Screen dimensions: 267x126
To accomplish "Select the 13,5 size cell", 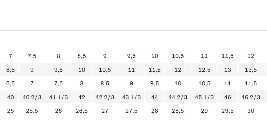I will tap(251, 70).
